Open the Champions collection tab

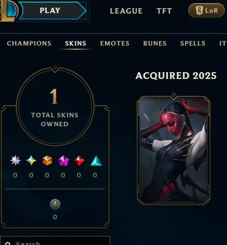coord(29,43)
